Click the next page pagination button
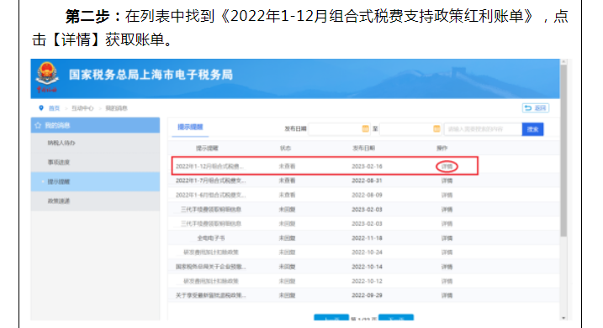The image size is (603, 328). tap(396, 318)
